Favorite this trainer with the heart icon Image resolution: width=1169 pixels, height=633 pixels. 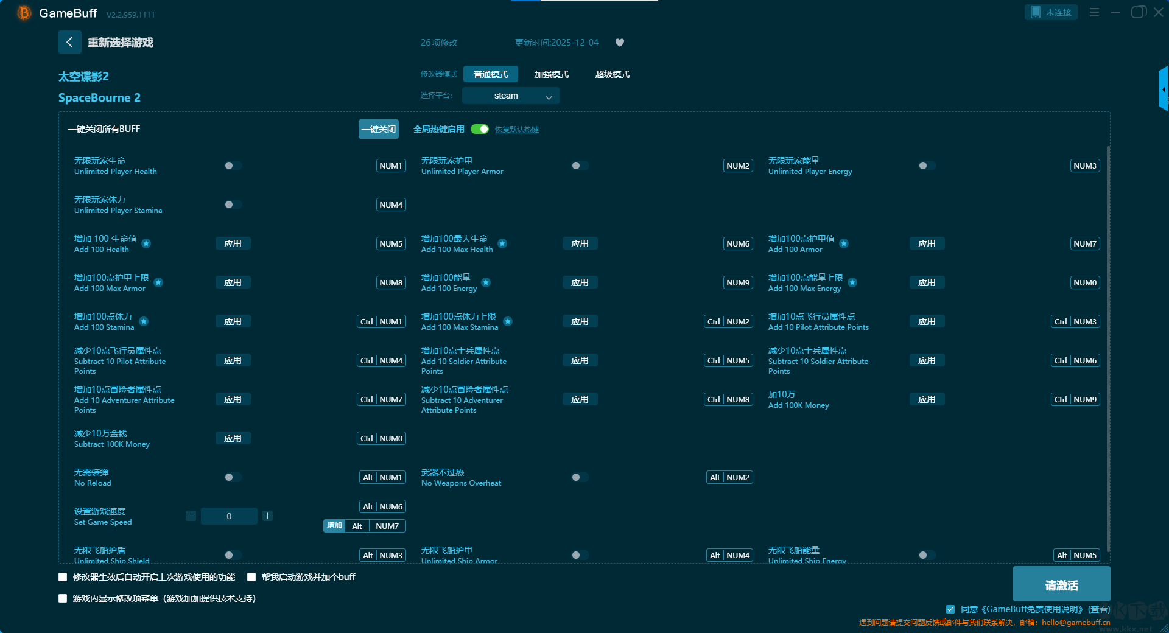(x=620, y=43)
